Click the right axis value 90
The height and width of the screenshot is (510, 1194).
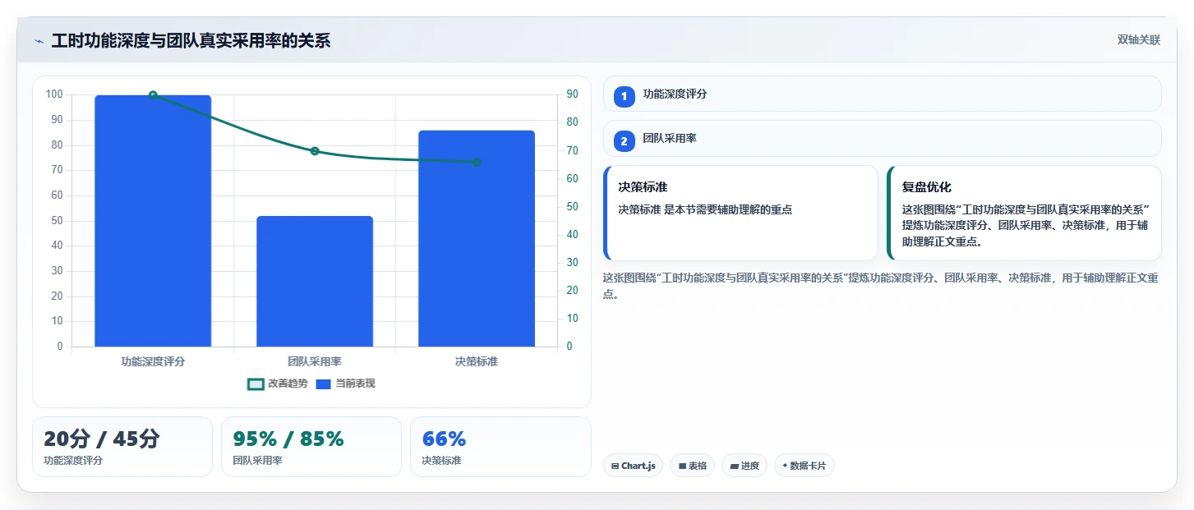coord(572,94)
